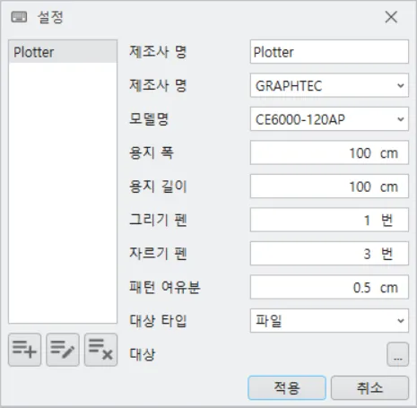This screenshot has width=417, height=408.
Task: Select the 자르기 펜 number field
Action: click(329, 254)
